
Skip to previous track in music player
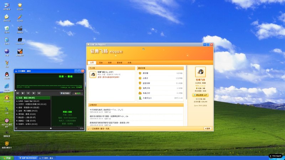click(x=17, y=93)
